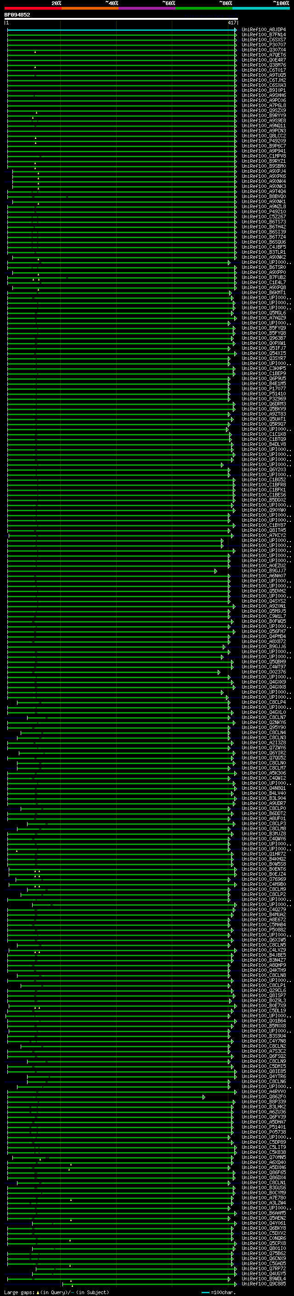Click the purple ~60% identity legend segment
This screenshot has width=294, height=1296.
[x=147, y=8]
